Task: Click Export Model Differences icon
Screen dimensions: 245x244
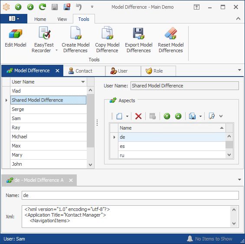Action: [x=139, y=33]
